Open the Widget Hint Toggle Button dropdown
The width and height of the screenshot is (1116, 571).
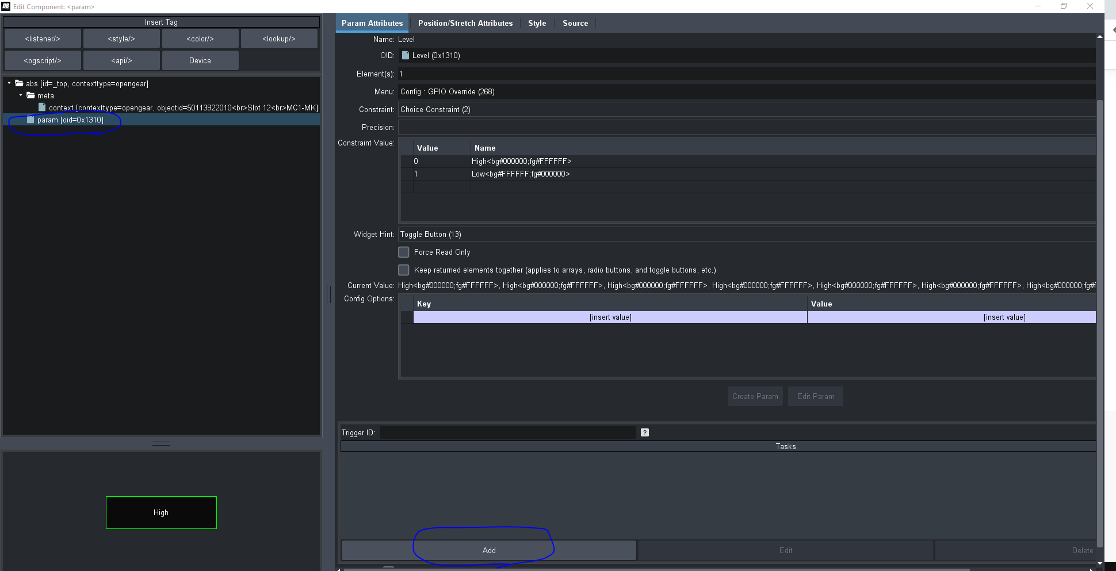tap(746, 235)
